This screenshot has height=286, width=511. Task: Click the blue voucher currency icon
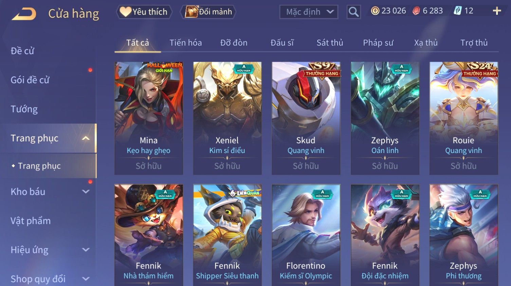pos(457,11)
